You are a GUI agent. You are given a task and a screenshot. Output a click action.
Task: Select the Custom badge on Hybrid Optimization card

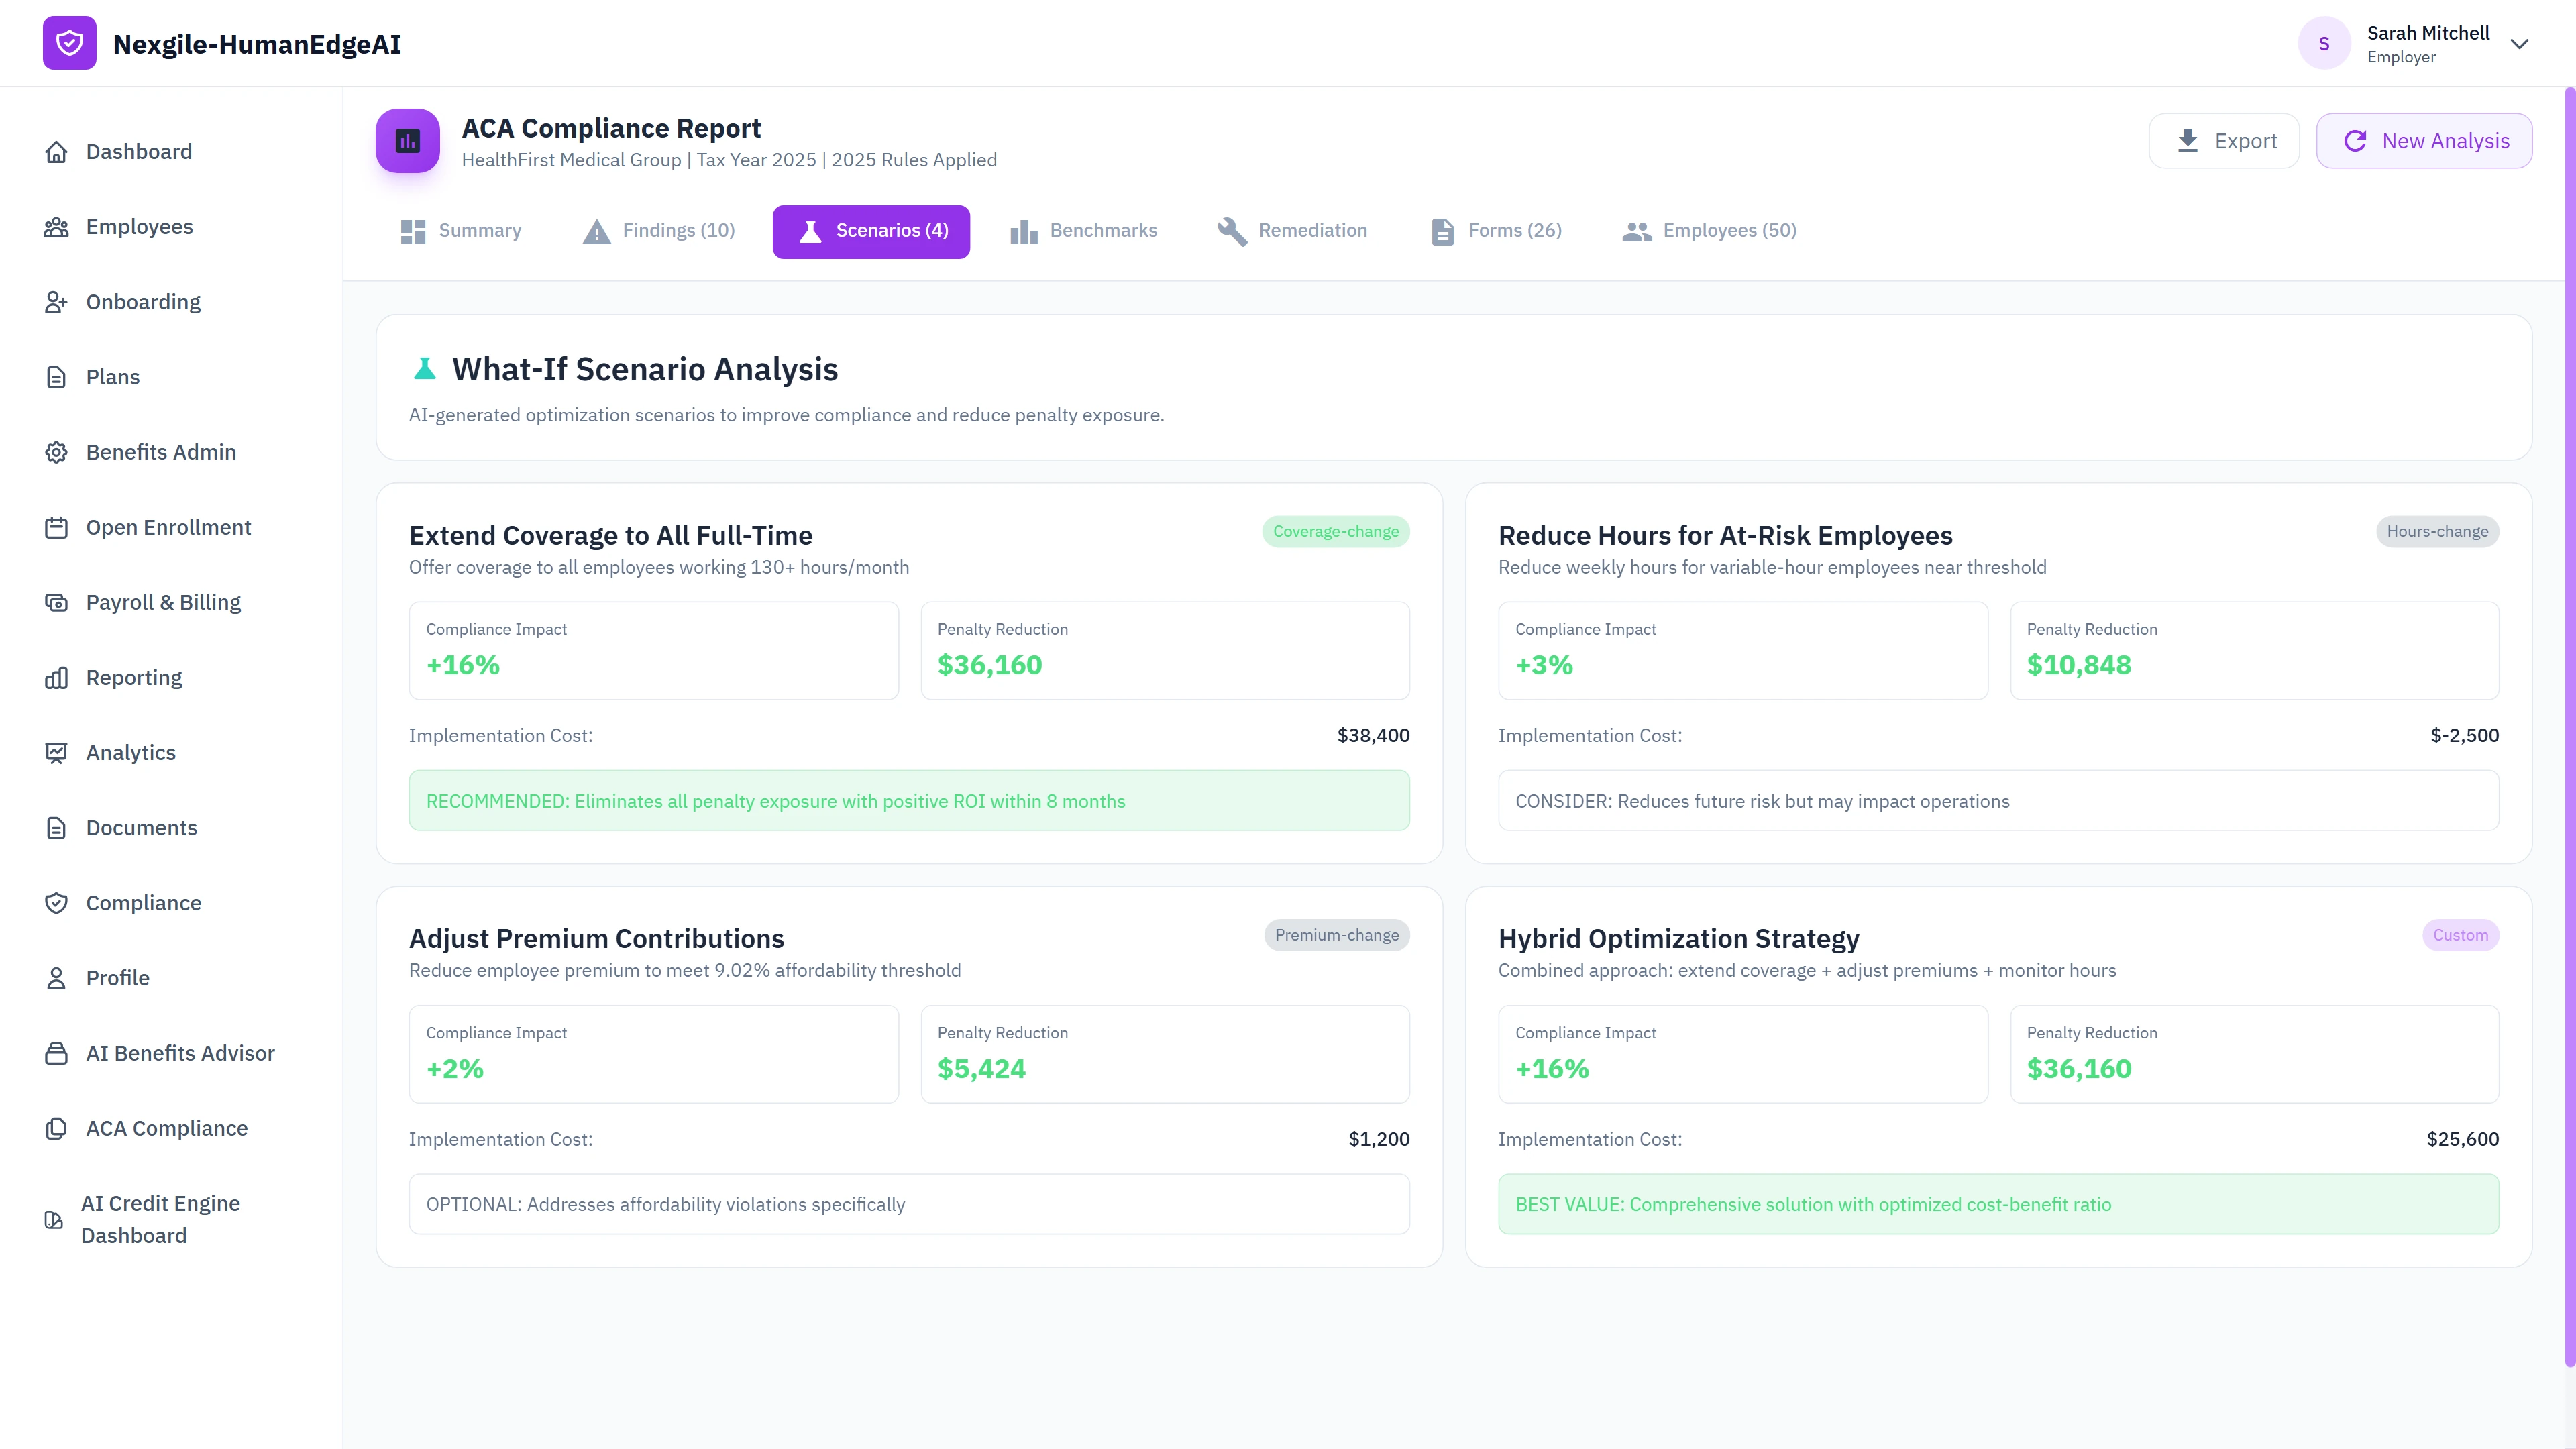click(x=2460, y=935)
